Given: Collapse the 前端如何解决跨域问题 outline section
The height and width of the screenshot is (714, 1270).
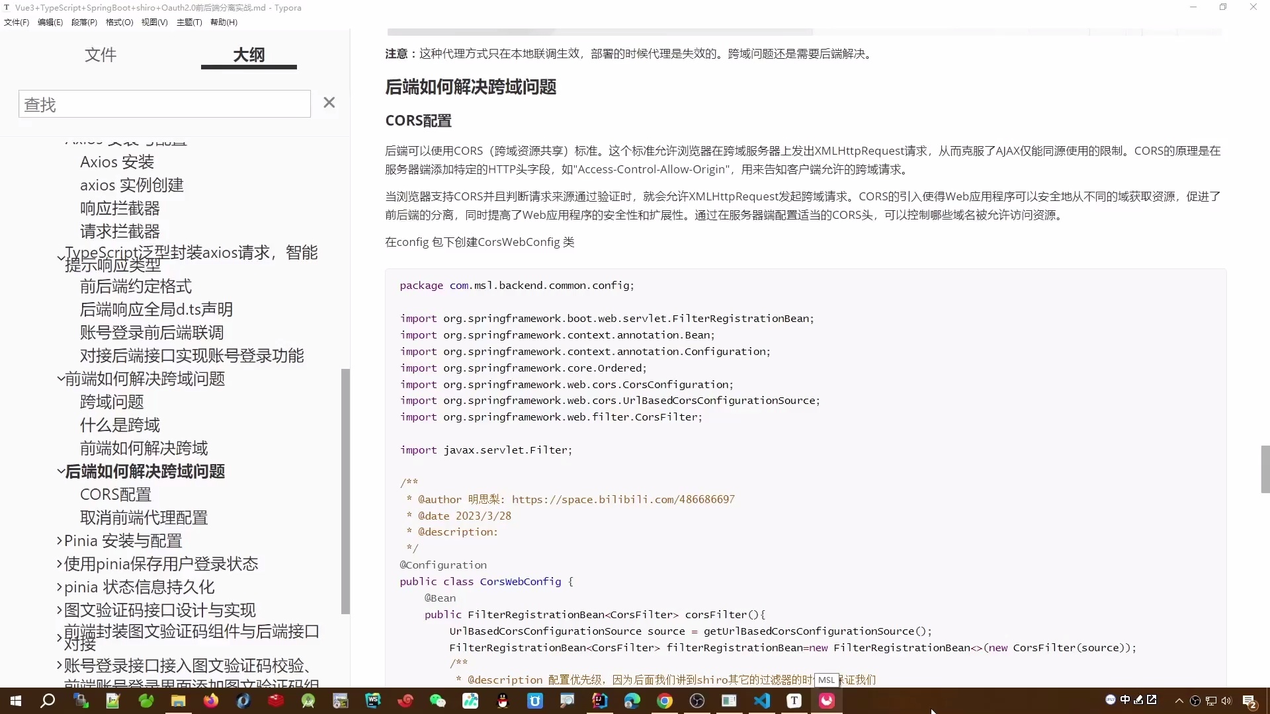Looking at the screenshot, I should (60, 379).
